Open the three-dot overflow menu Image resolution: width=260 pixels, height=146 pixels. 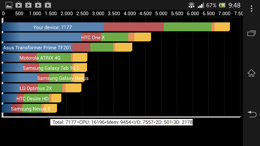251,8
